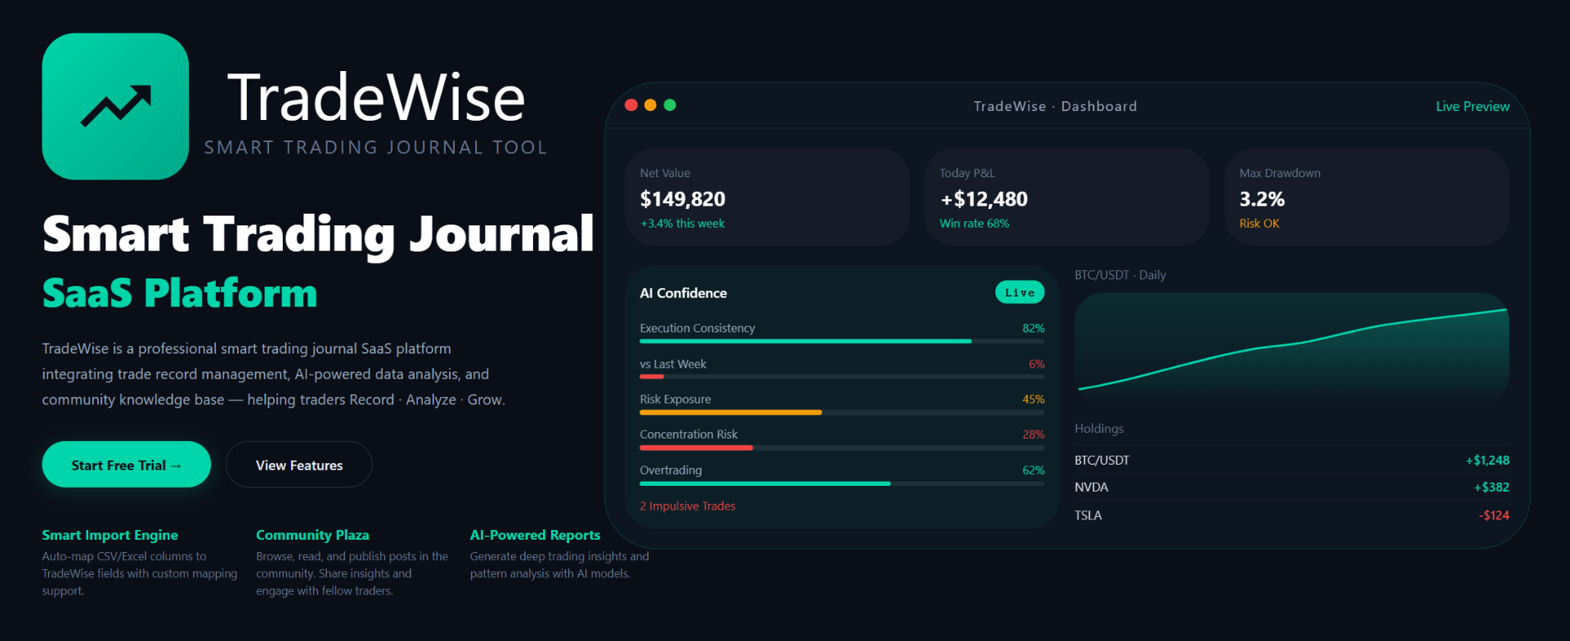Click the TradeWise brand name text
This screenshot has height=641, width=1570.
pos(376,98)
